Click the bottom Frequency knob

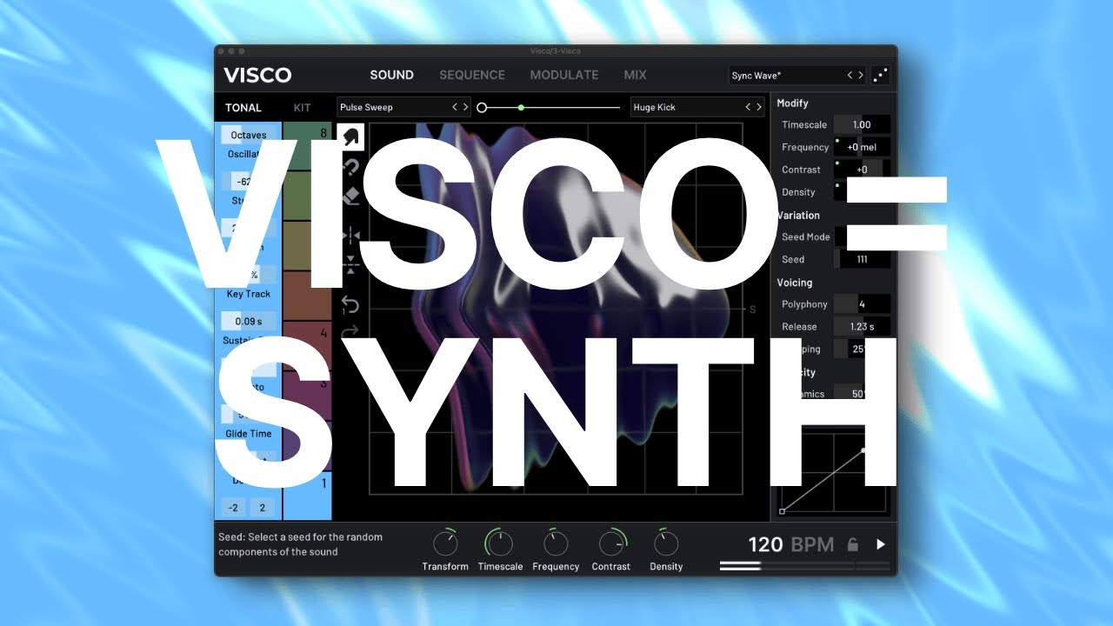tap(556, 544)
